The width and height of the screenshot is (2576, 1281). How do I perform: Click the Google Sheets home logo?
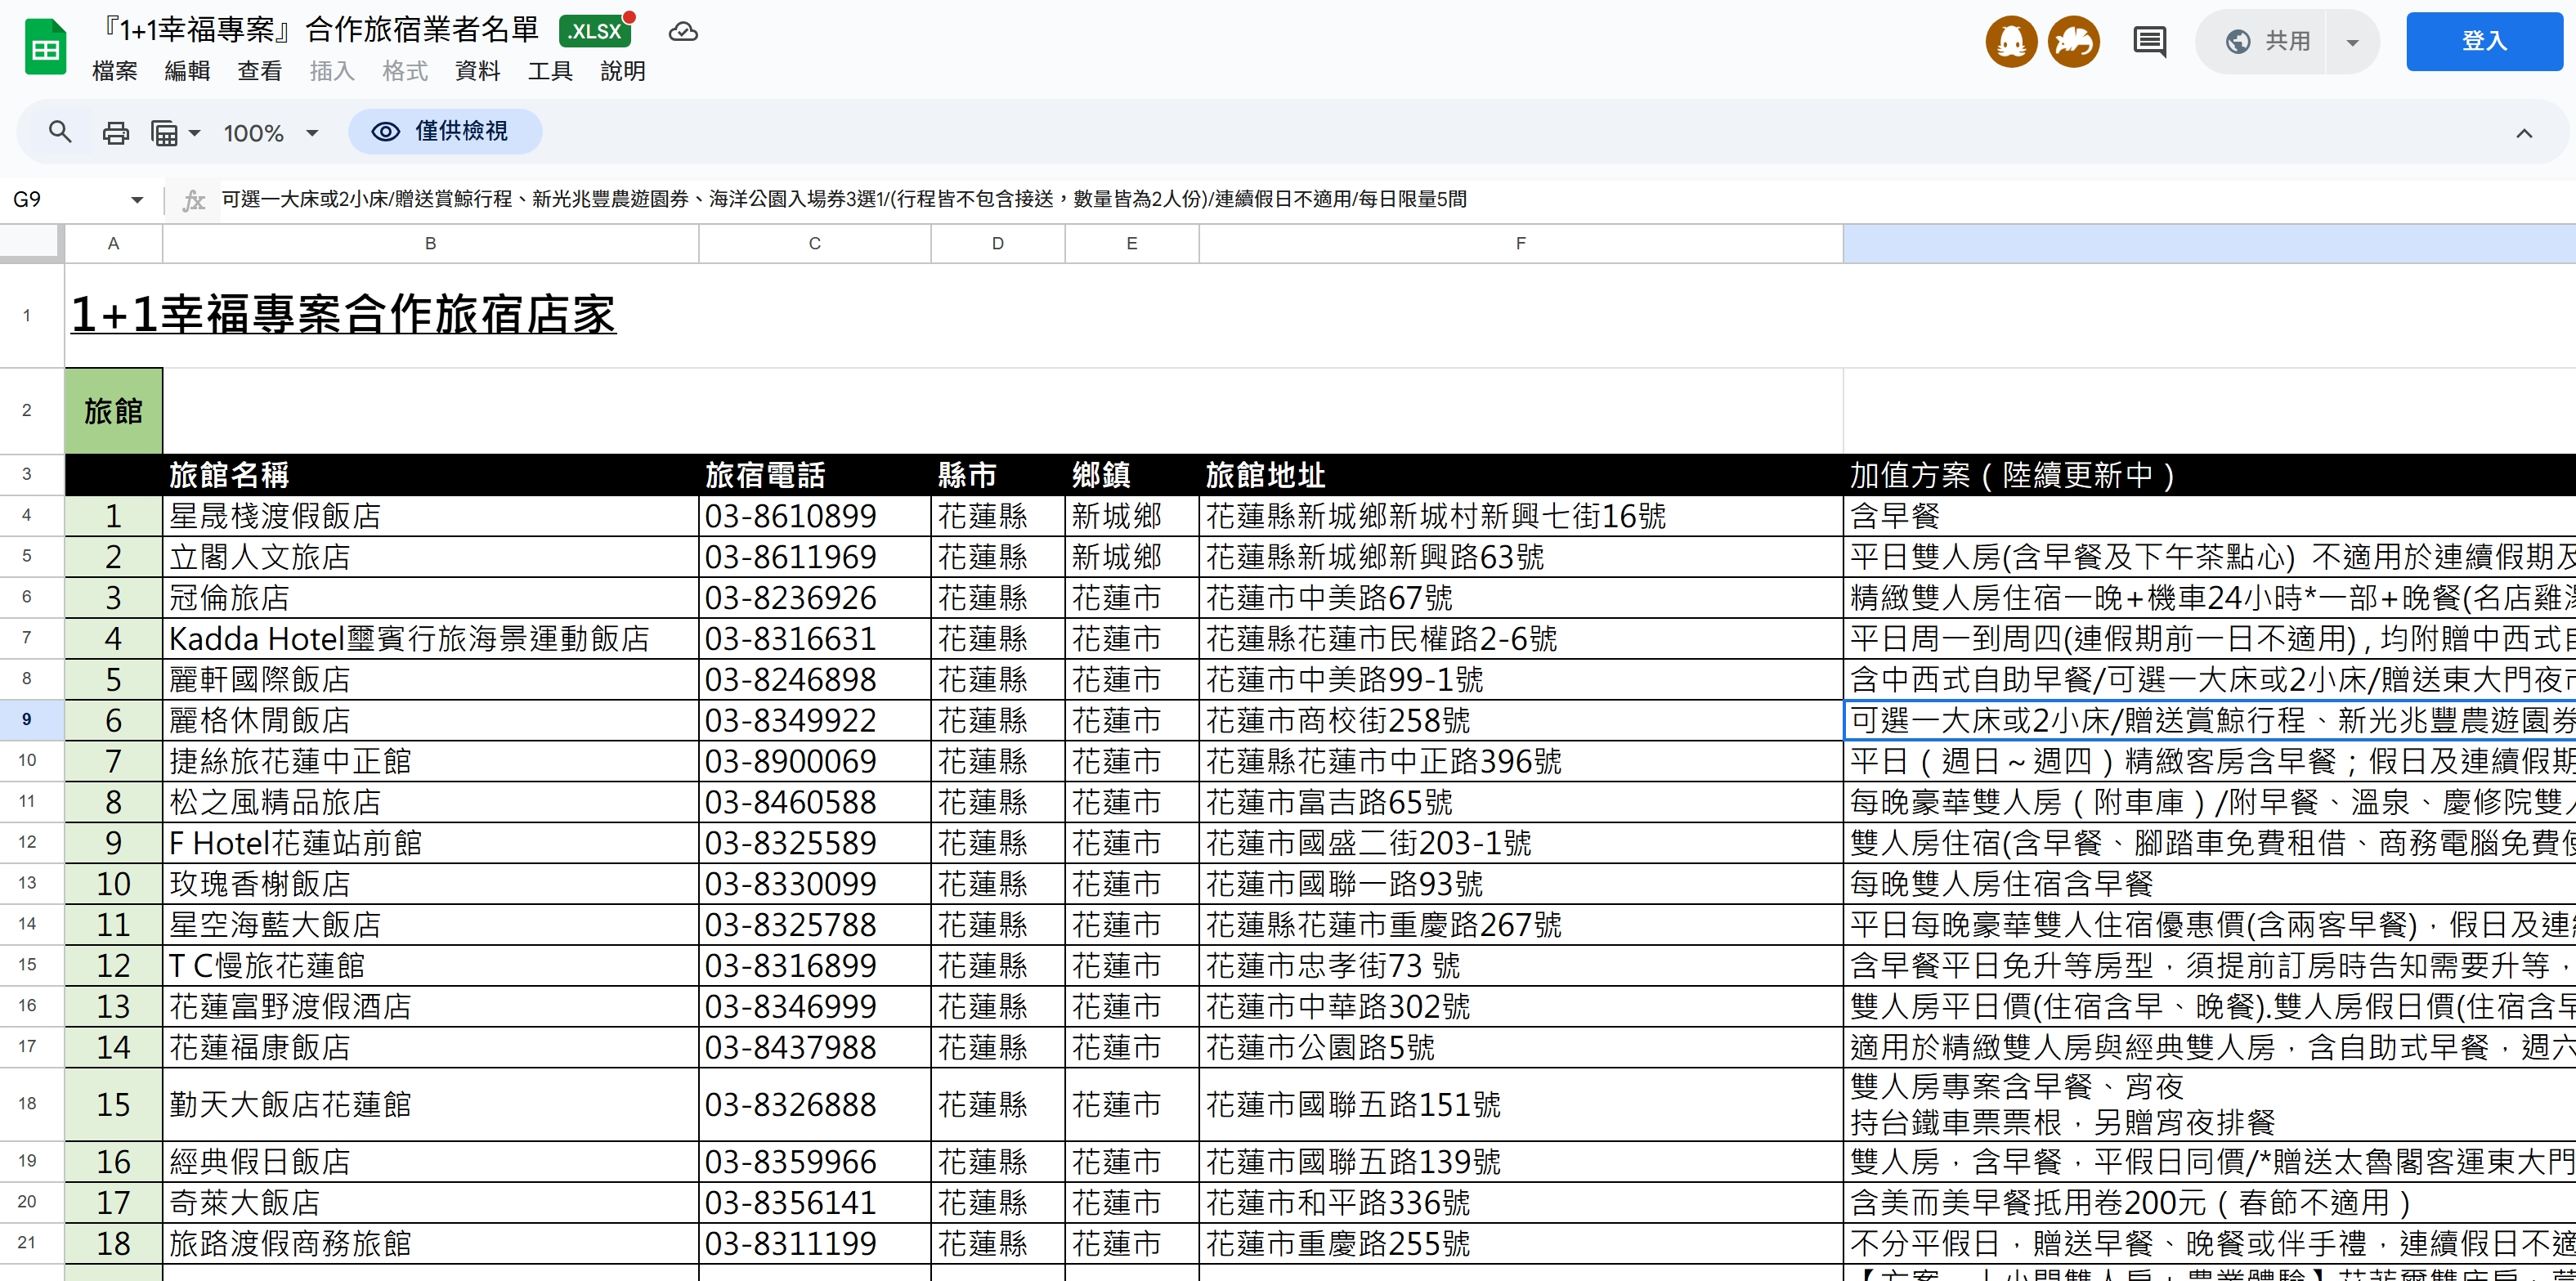click(45, 47)
